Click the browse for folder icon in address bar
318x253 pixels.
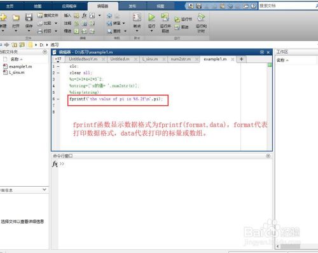coord(22,45)
